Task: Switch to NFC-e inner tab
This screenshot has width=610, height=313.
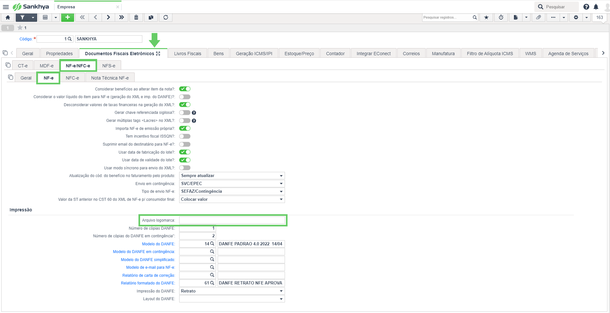Action: pyautogui.click(x=72, y=78)
